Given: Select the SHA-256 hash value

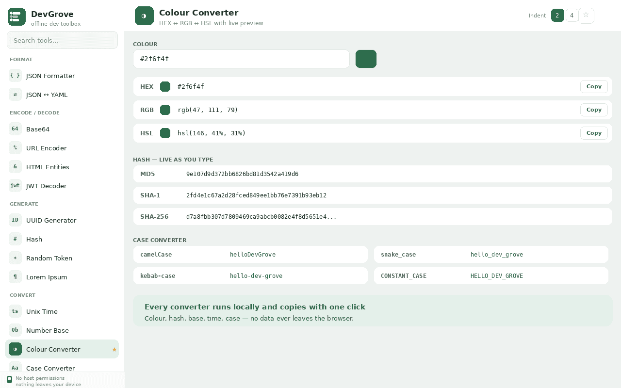Looking at the screenshot, I should (261, 217).
